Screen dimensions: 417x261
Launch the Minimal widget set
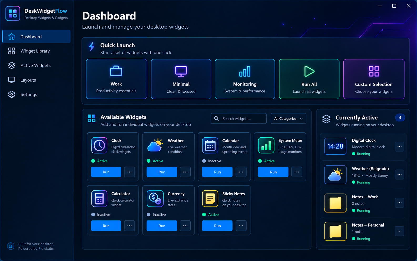(181, 79)
